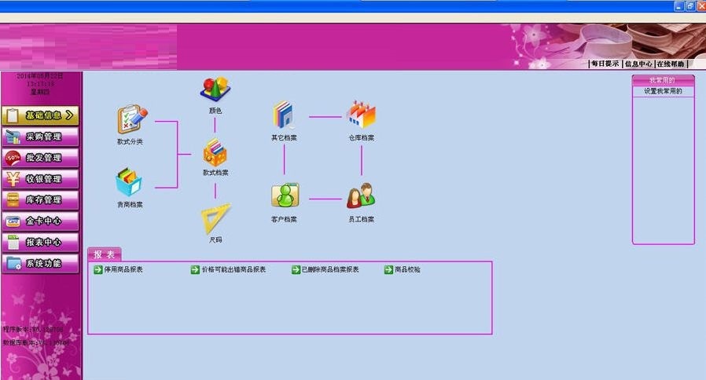Expand the 基础信息 sidebar section
This screenshot has height=380, width=706.
(41, 115)
